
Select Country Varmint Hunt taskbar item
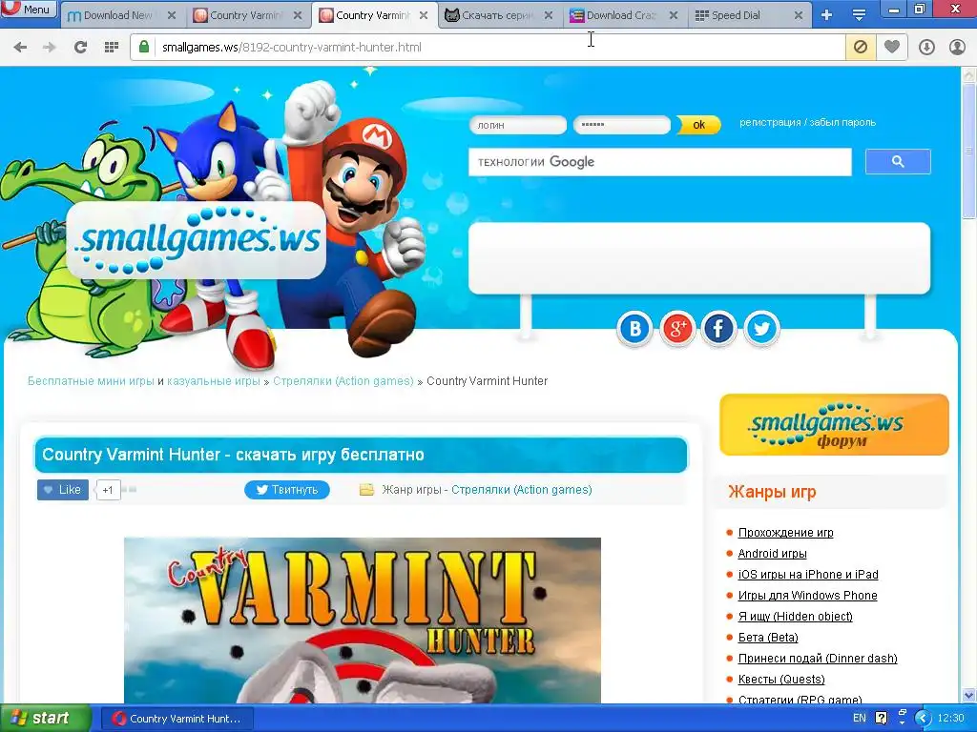tap(177, 719)
